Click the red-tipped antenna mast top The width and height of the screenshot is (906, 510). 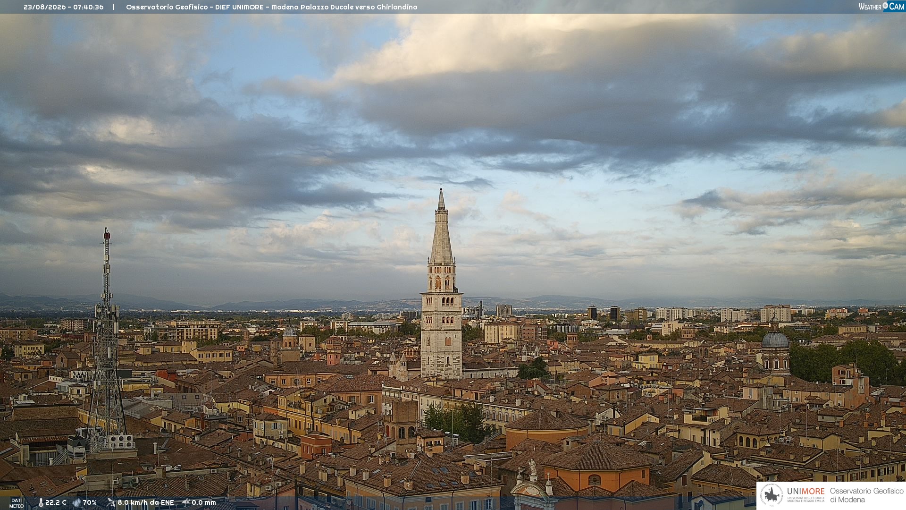(107, 234)
